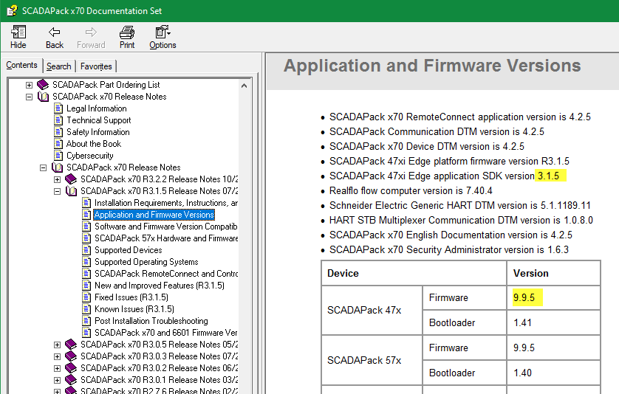619x394 pixels.
Task: Open Fixed Issues (R3.1.5) topic
Action: coord(131,297)
